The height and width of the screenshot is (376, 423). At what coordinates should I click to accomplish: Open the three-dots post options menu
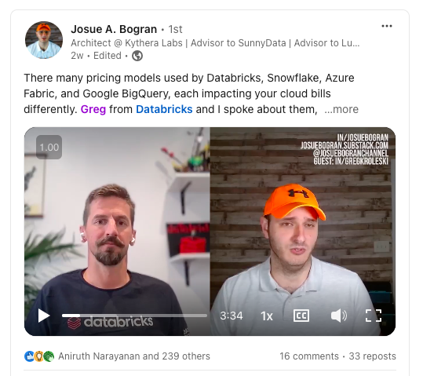pyautogui.click(x=387, y=26)
